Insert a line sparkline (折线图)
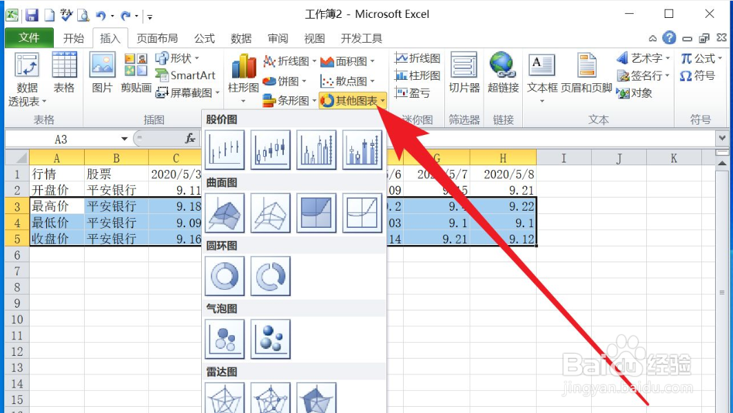The image size is (733, 413). coord(417,59)
